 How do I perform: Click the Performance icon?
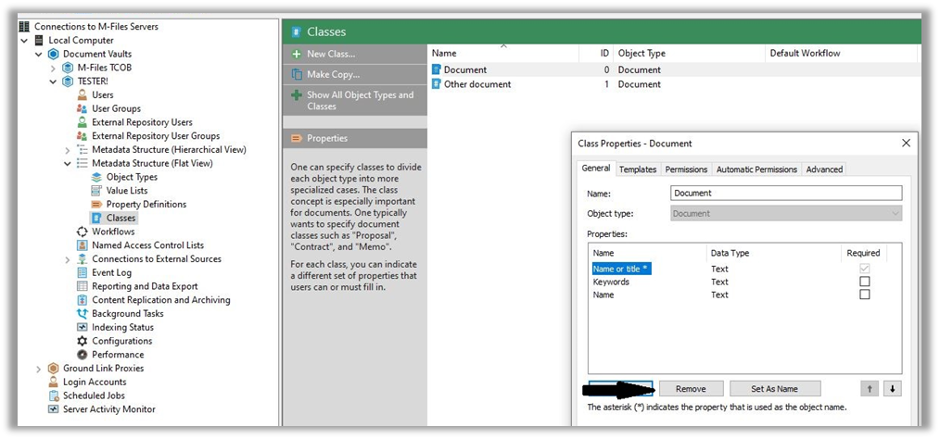pos(83,355)
